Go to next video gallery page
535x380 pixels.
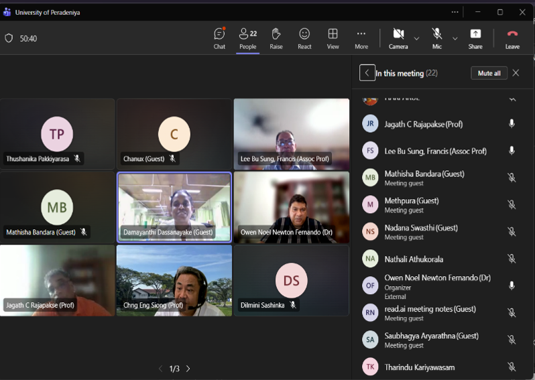pyautogui.click(x=188, y=369)
